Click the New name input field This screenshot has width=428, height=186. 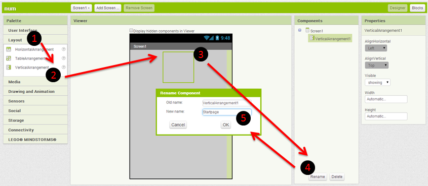pos(227,112)
